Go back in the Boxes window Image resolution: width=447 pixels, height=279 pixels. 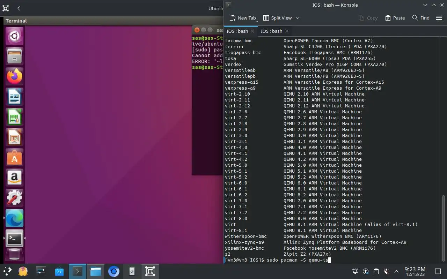pos(19,8)
